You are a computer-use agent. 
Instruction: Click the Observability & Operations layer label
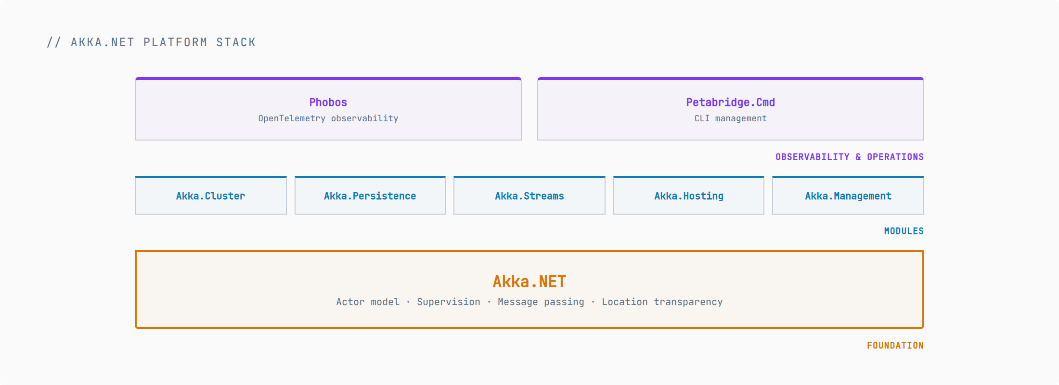click(849, 157)
